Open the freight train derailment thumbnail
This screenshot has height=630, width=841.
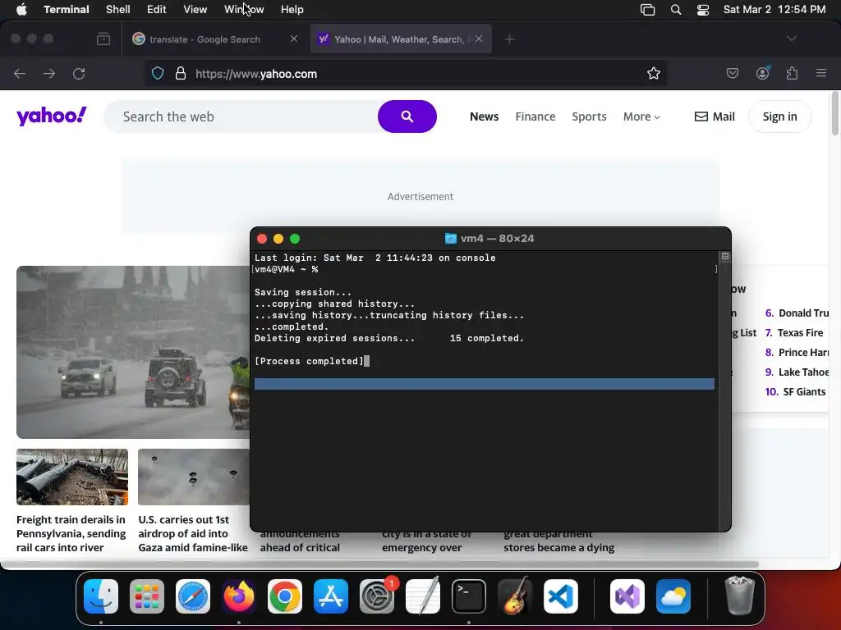coord(72,477)
